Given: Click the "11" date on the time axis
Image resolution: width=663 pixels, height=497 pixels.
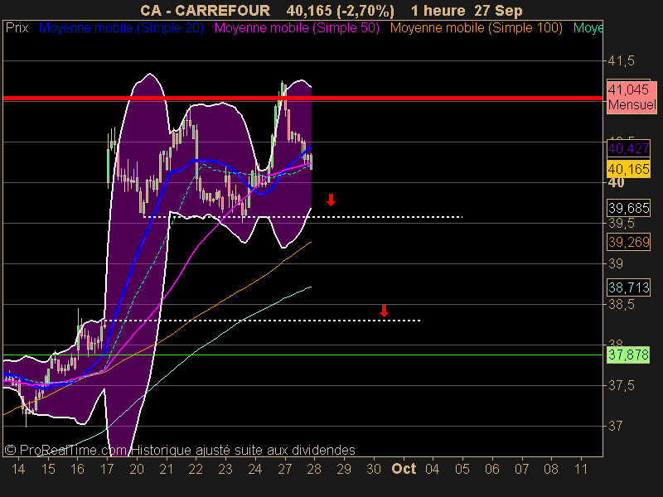Looking at the screenshot, I should tap(581, 469).
